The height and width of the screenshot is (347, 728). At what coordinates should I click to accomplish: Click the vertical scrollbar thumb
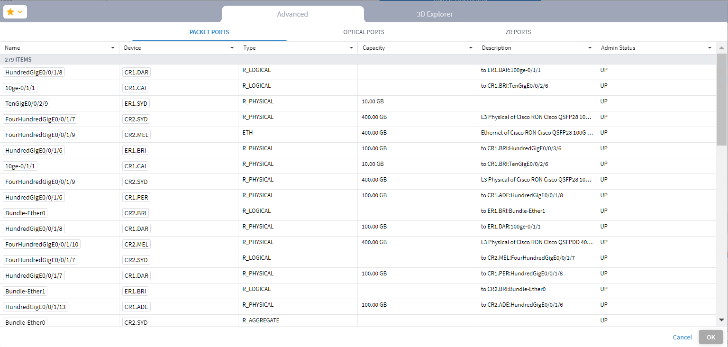pos(721,99)
